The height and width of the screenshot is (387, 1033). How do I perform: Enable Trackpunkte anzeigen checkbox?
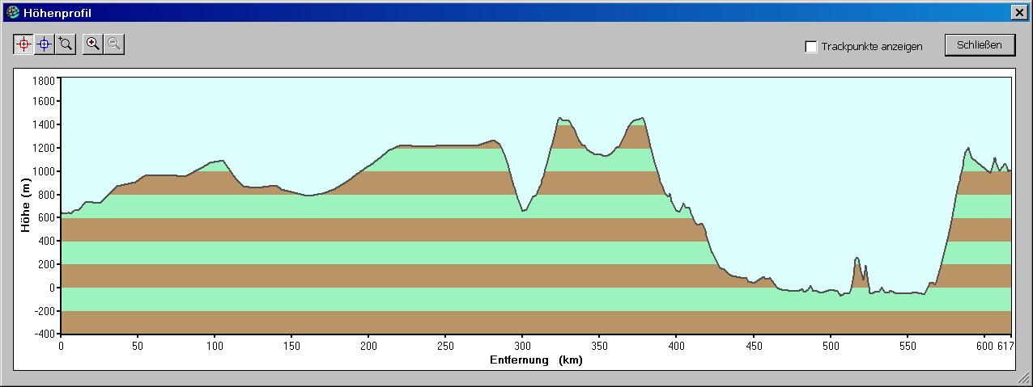coord(811,47)
